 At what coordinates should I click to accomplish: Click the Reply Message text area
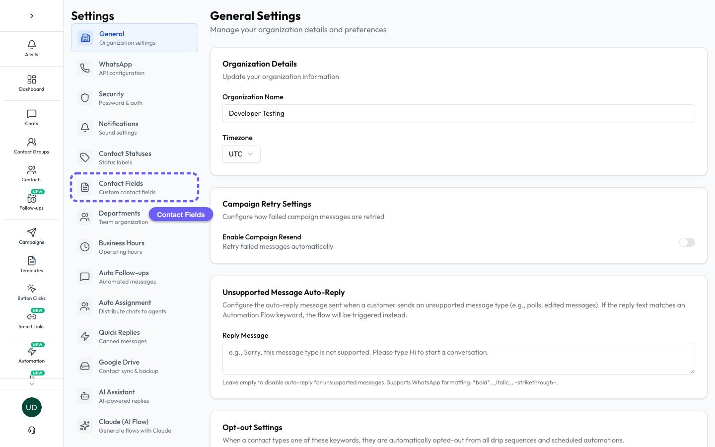[459, 359]
